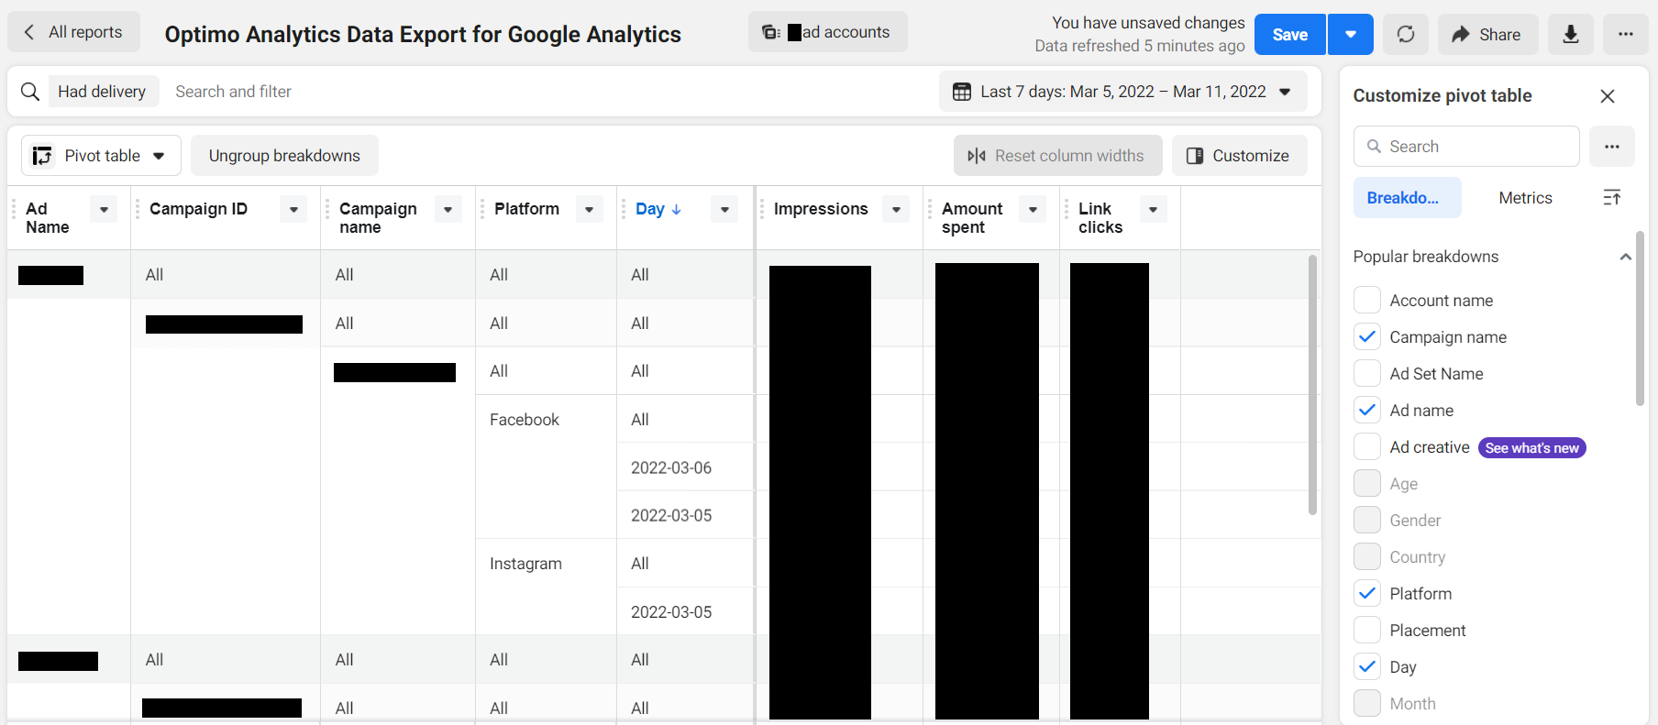Switch to the Breakdowns tab
This screenshot has width=1658, height=725.
point(1407,198)
